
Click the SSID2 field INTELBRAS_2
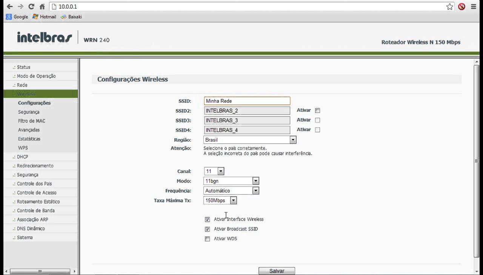[247, 111]
